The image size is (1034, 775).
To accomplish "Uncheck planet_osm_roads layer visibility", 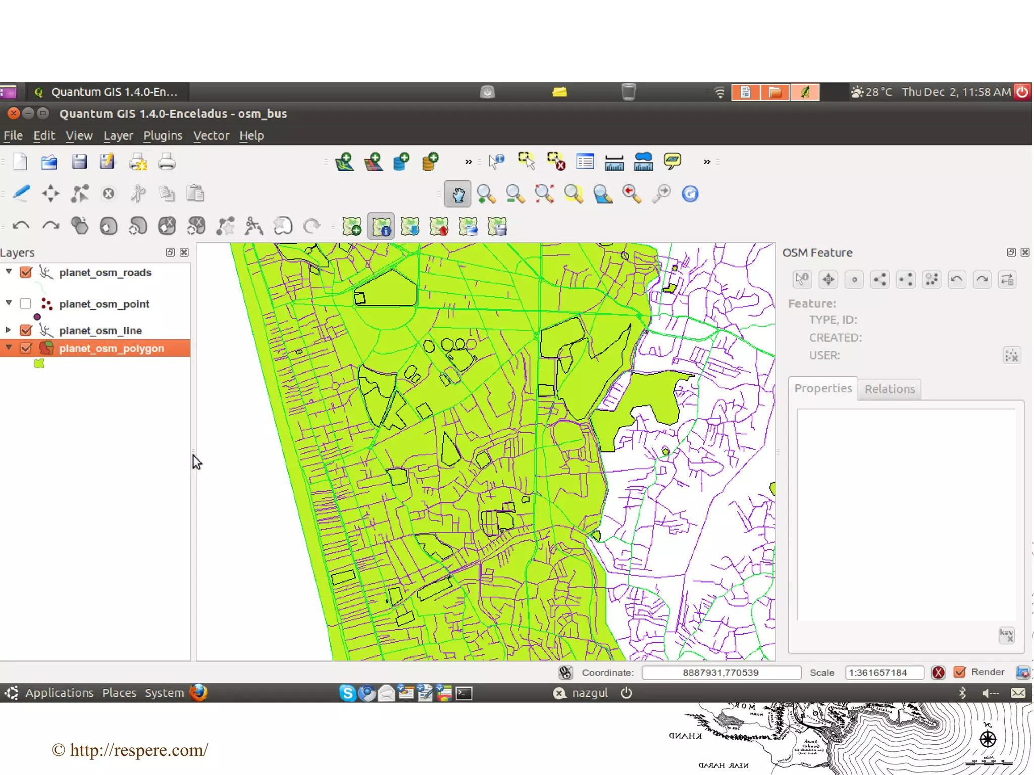I will point(26,273).
